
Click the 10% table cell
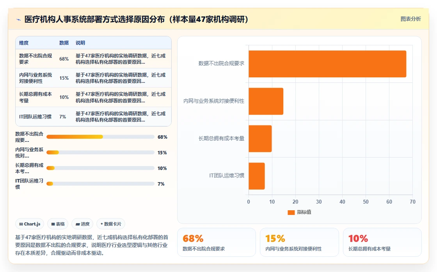[64, 97]
